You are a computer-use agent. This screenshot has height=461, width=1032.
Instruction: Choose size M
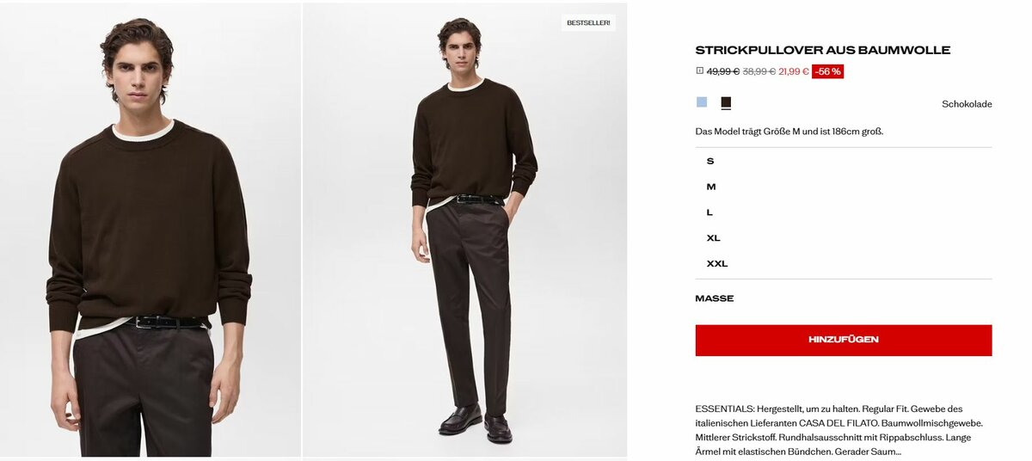pyautogui.click(x=843, y=187)
